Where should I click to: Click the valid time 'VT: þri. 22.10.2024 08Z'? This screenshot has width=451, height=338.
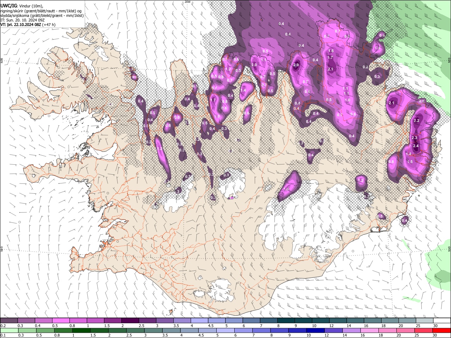click(x=20, y=25)
